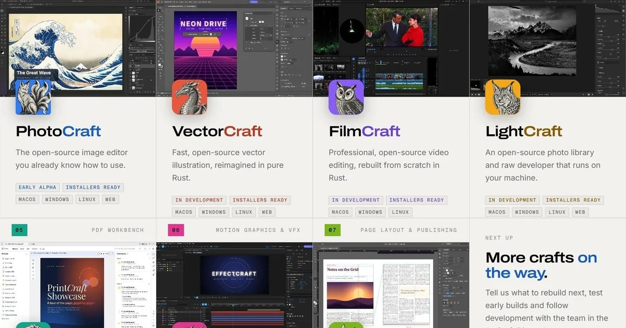This screenshot has height=328, width=626.
Task: Open the Notes on the Grid layout screenshot
Action: (391, 285)
